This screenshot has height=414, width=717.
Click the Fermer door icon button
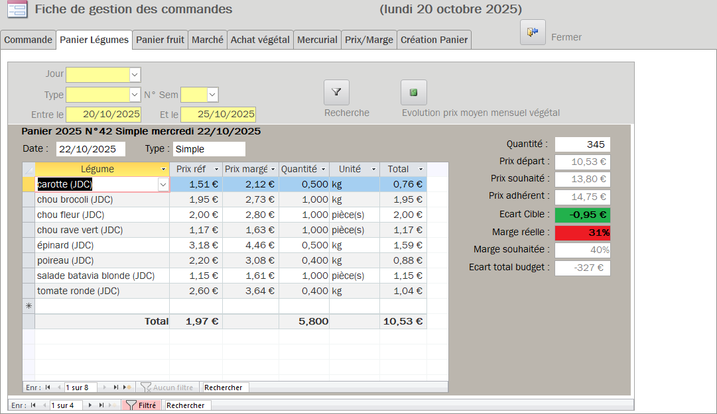click(533, 32)
